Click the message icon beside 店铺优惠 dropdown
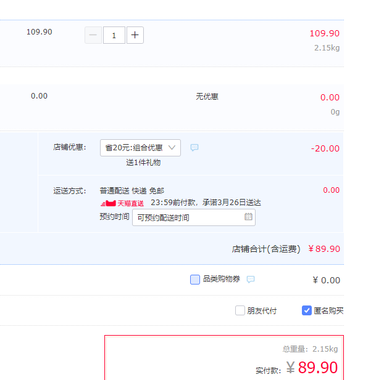The image size is (384, 380). [x=194, y=148]
